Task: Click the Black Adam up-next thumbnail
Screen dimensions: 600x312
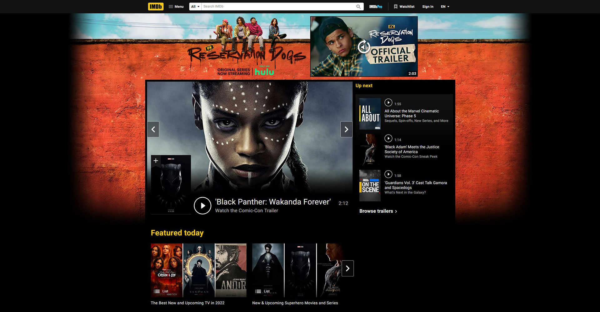Action: [370, 150]
